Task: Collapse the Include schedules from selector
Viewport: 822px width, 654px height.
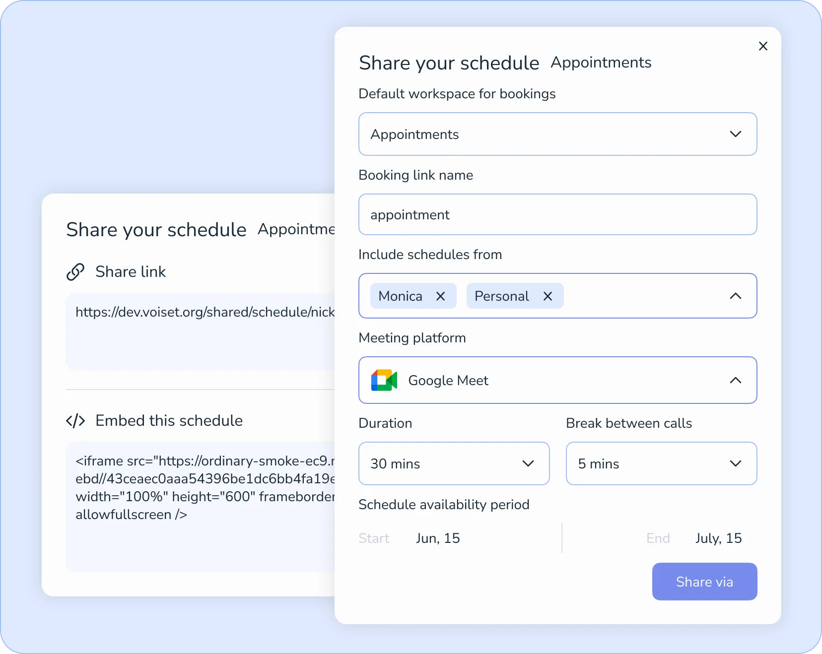Action: pos(736,296)
